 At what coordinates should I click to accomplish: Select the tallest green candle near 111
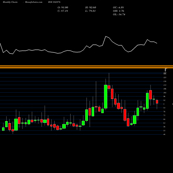[x=106, y=97]
